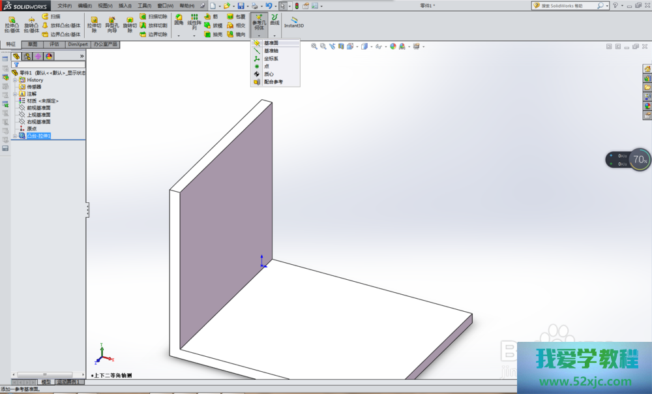This screenshot has width=652, height=394.
Task: Toggle the selection arrow tool in top toolbar
Action: point(282,6)
